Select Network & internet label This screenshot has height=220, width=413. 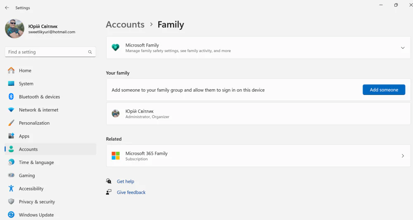click(38, 110)
